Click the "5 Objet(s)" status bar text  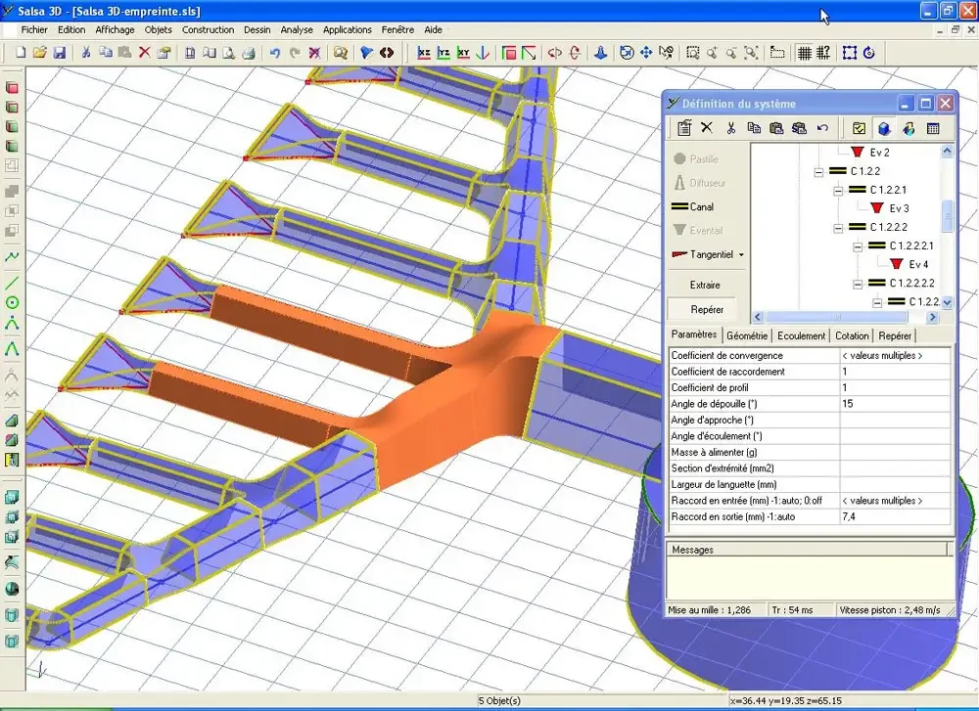click(499, 700)
